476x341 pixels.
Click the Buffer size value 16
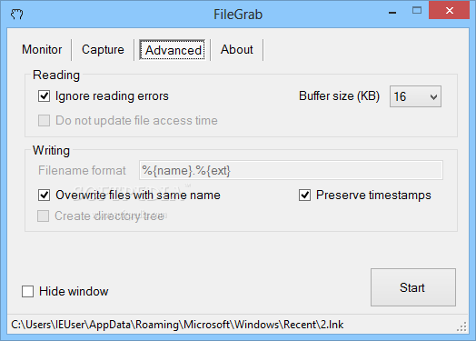pos(400,97)
